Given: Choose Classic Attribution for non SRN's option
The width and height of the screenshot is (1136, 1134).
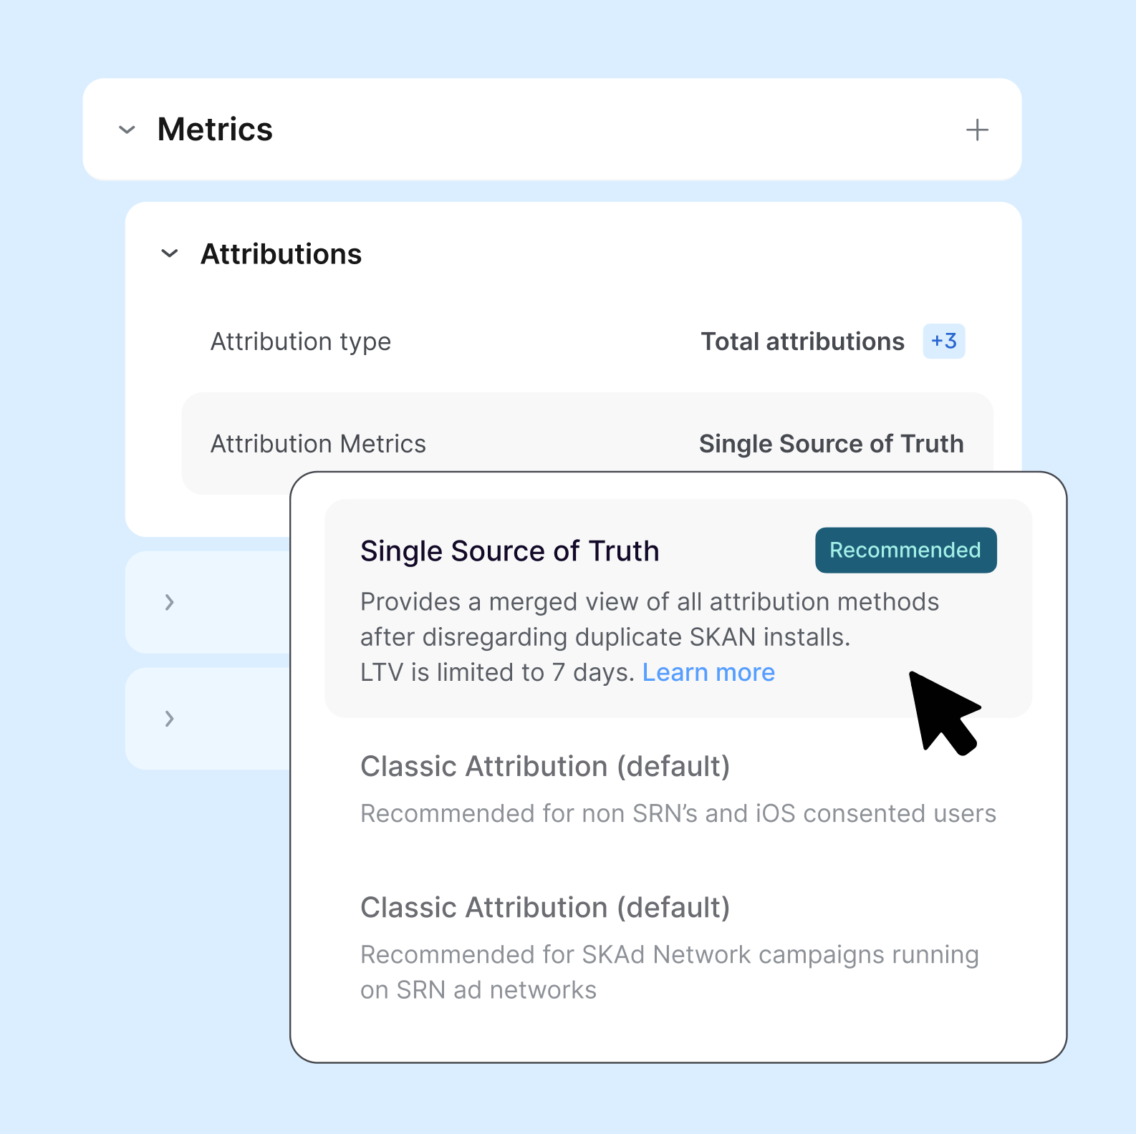Looking at the screenshot, I should tap(544, 767).
